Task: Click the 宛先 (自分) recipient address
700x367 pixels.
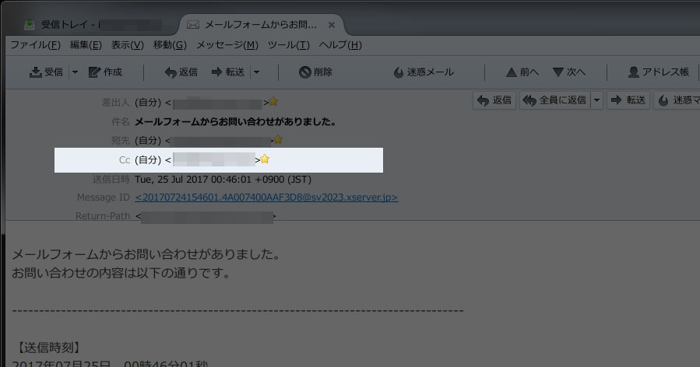Action: (x=203, y=141)
